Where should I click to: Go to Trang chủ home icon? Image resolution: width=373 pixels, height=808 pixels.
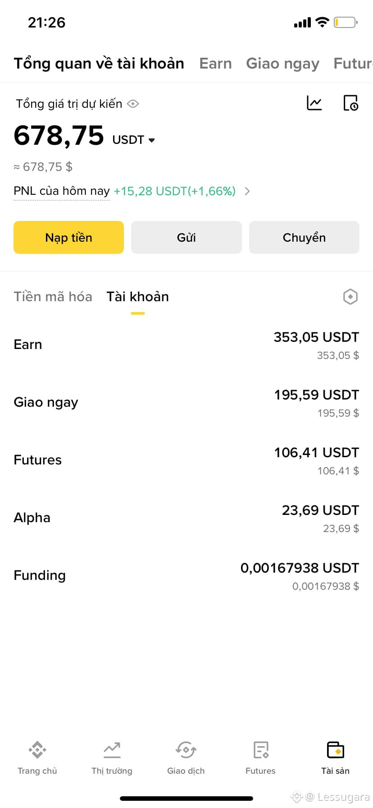click(37, 750)
